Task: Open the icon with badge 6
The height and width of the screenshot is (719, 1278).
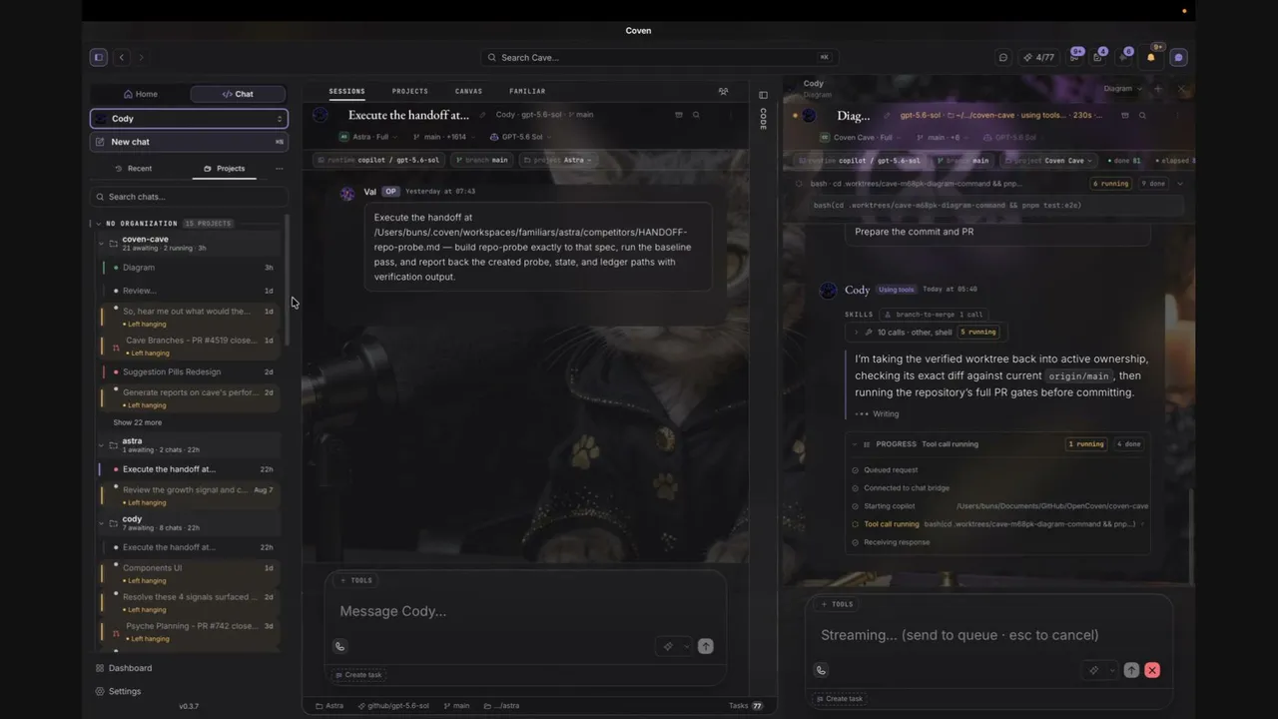Action: pos(1124,58)
